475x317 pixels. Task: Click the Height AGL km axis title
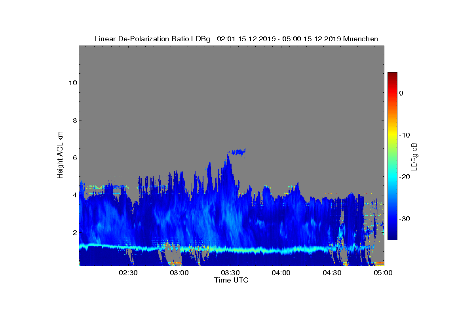60,155
